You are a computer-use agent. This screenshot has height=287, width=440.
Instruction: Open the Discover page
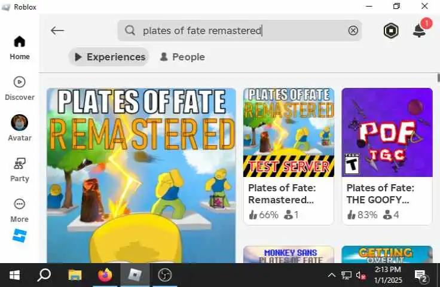tap(19, 88)
